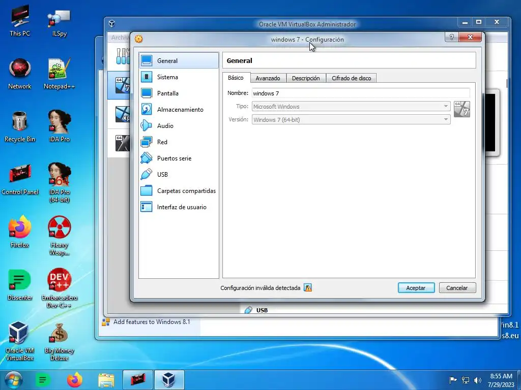The width and height of the screenshot is (521, 390).
Task: Select the General settings category
Action: [179, 61]
